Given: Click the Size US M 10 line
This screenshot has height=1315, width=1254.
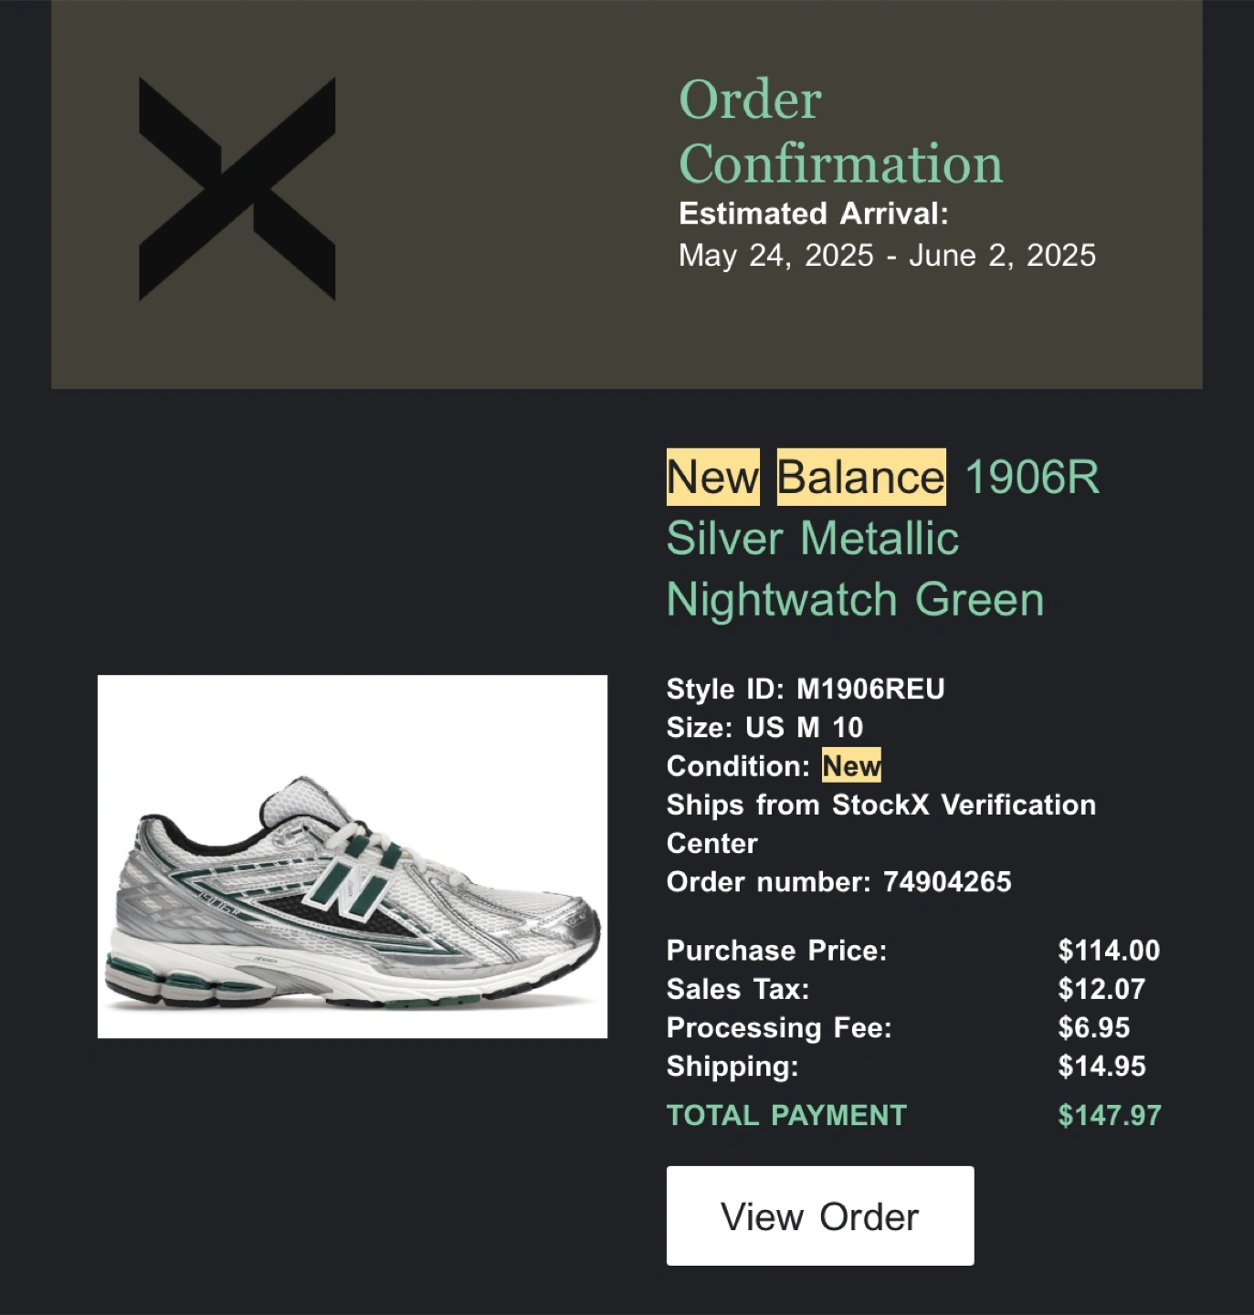Looking at the screenshot, I should (764, 727).
